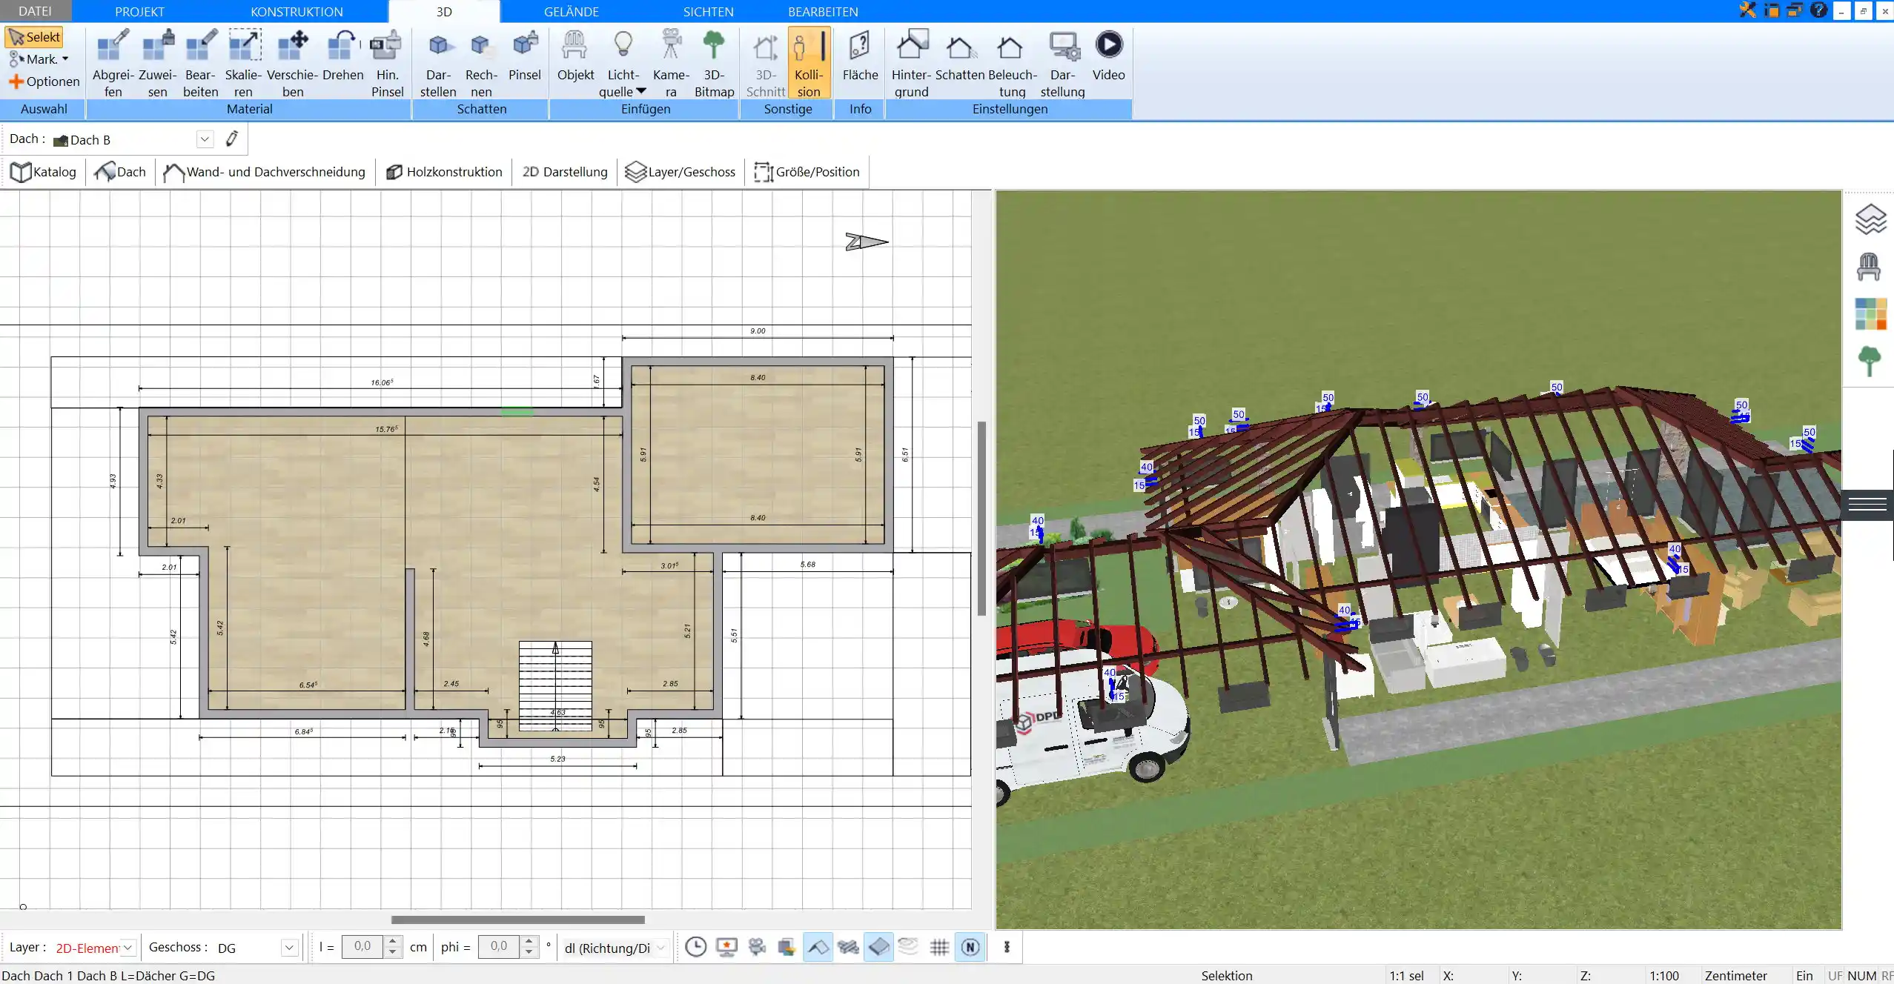Open Beleuchtung settings
Viewport: 1894px width, 984px height.
click(x=1012, y=63)
